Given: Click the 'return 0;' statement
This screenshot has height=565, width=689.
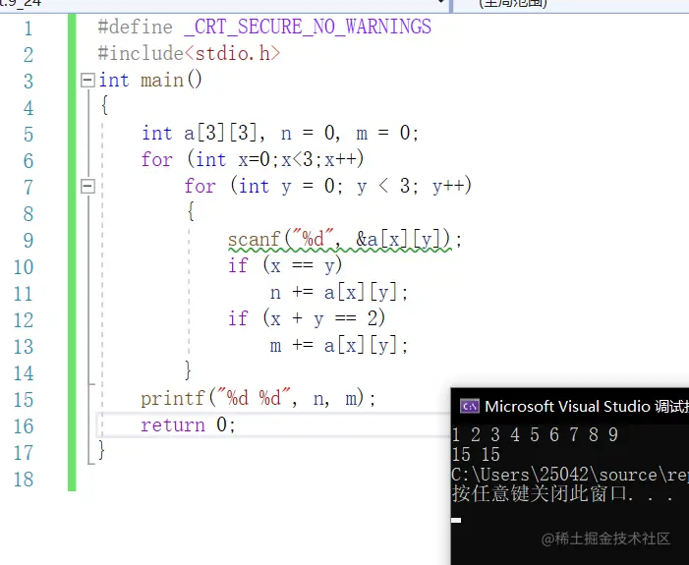Looking at the screenshot, I should (188, 425).
